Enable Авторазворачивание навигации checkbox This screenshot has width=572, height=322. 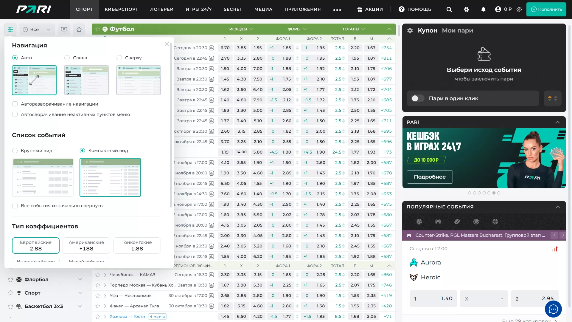(15, 104)
